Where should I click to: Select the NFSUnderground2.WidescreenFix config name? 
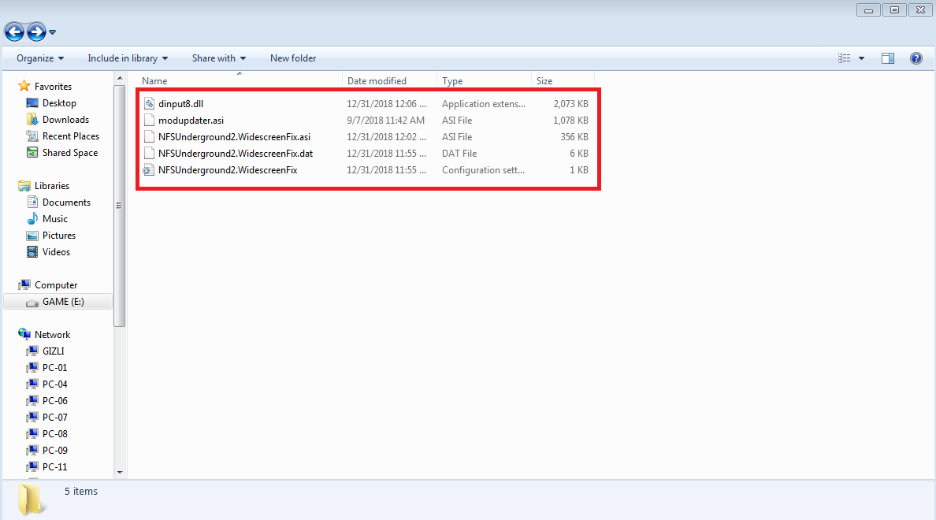228,170
